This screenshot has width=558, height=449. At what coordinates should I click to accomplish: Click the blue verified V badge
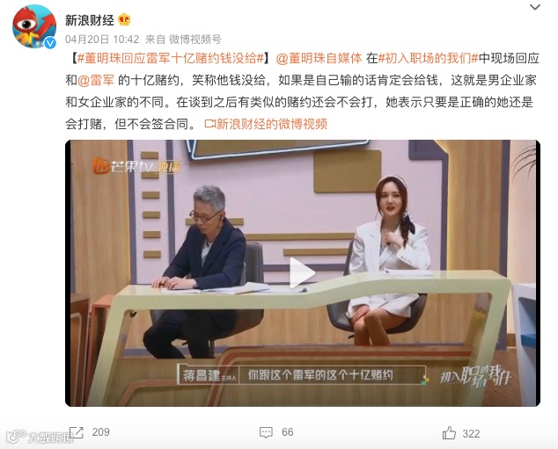click(50, 43)
